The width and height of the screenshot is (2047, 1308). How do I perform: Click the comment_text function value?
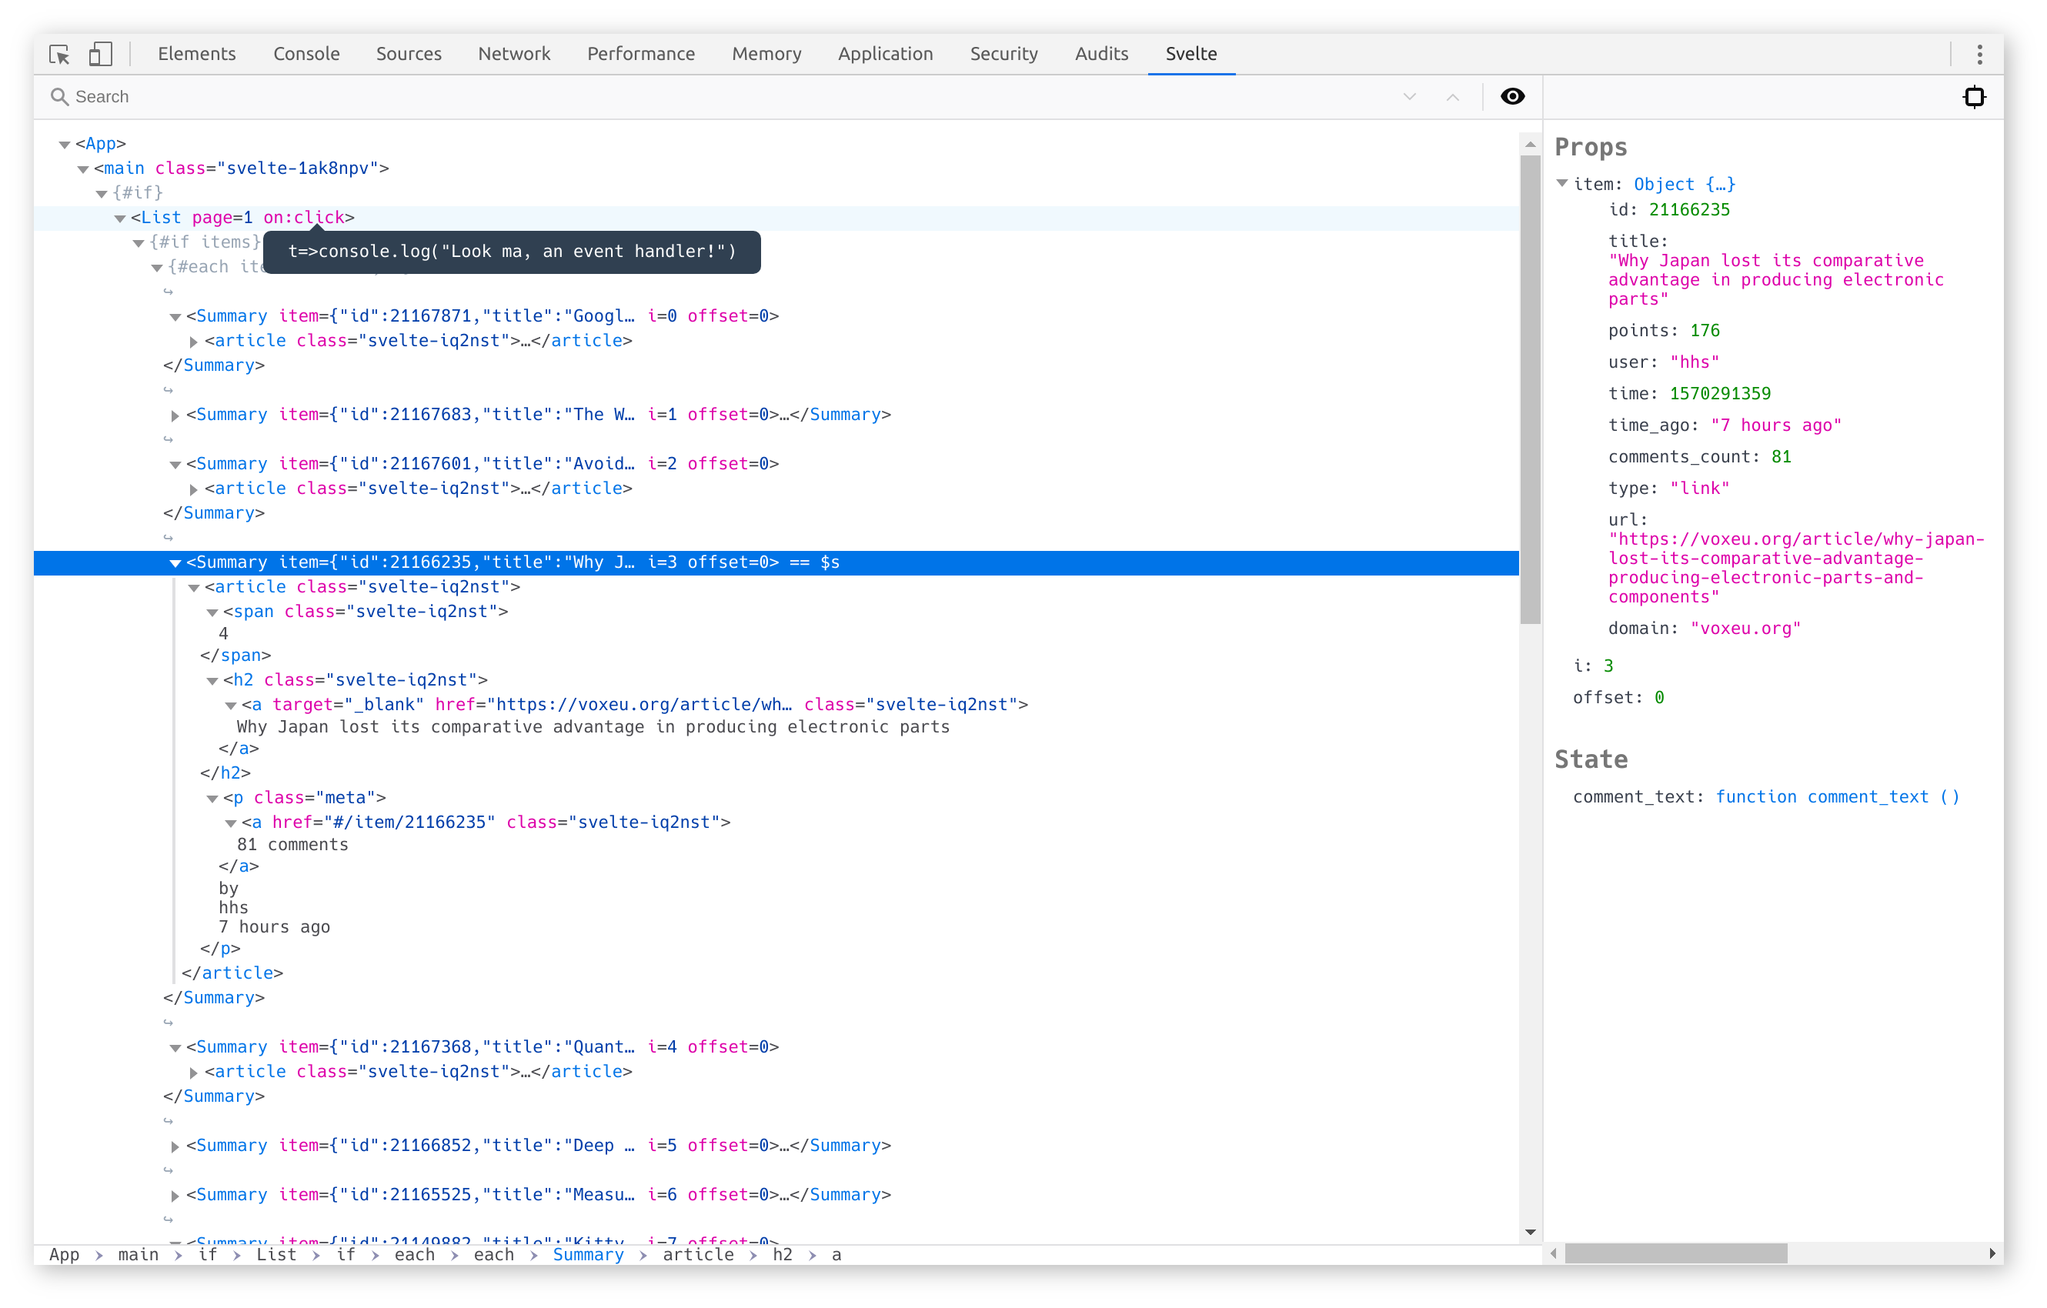[1837, 796]
